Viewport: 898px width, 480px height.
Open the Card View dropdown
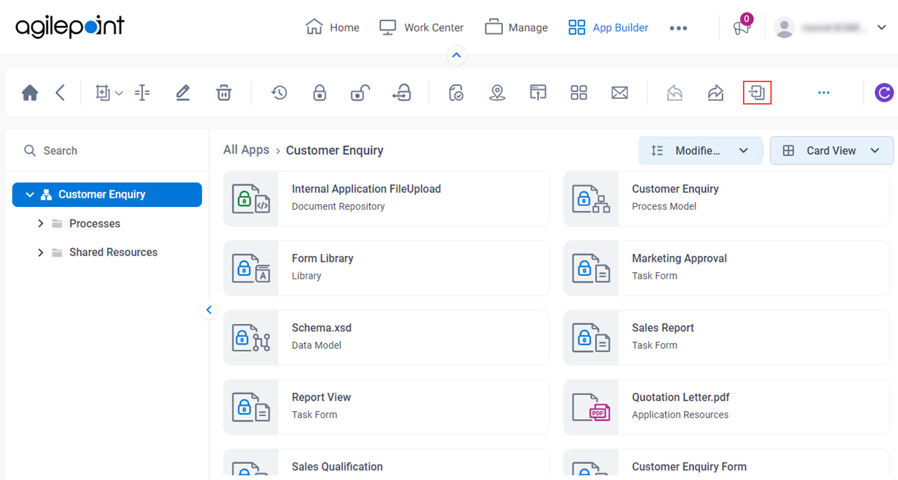tap(832, 150)
